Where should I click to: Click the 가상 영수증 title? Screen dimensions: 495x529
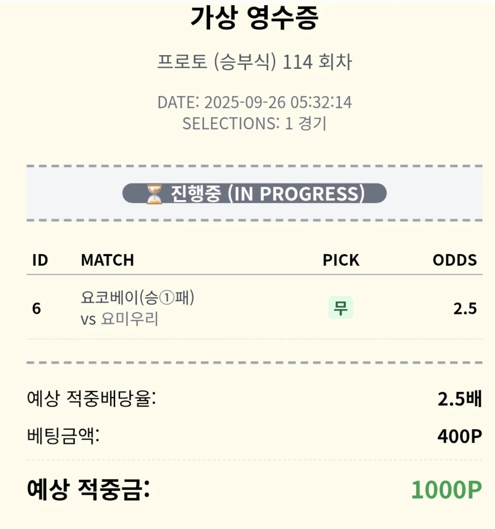254,18
